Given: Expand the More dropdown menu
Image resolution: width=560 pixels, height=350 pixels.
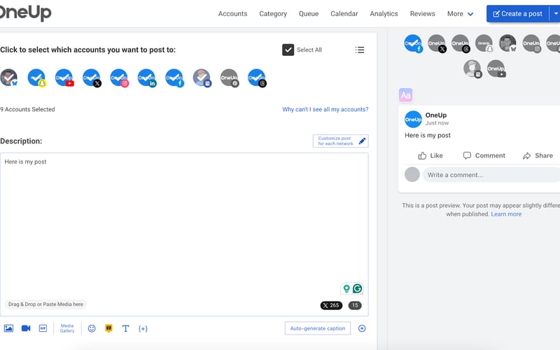Looking at the screenshot, I should point(460,13).
